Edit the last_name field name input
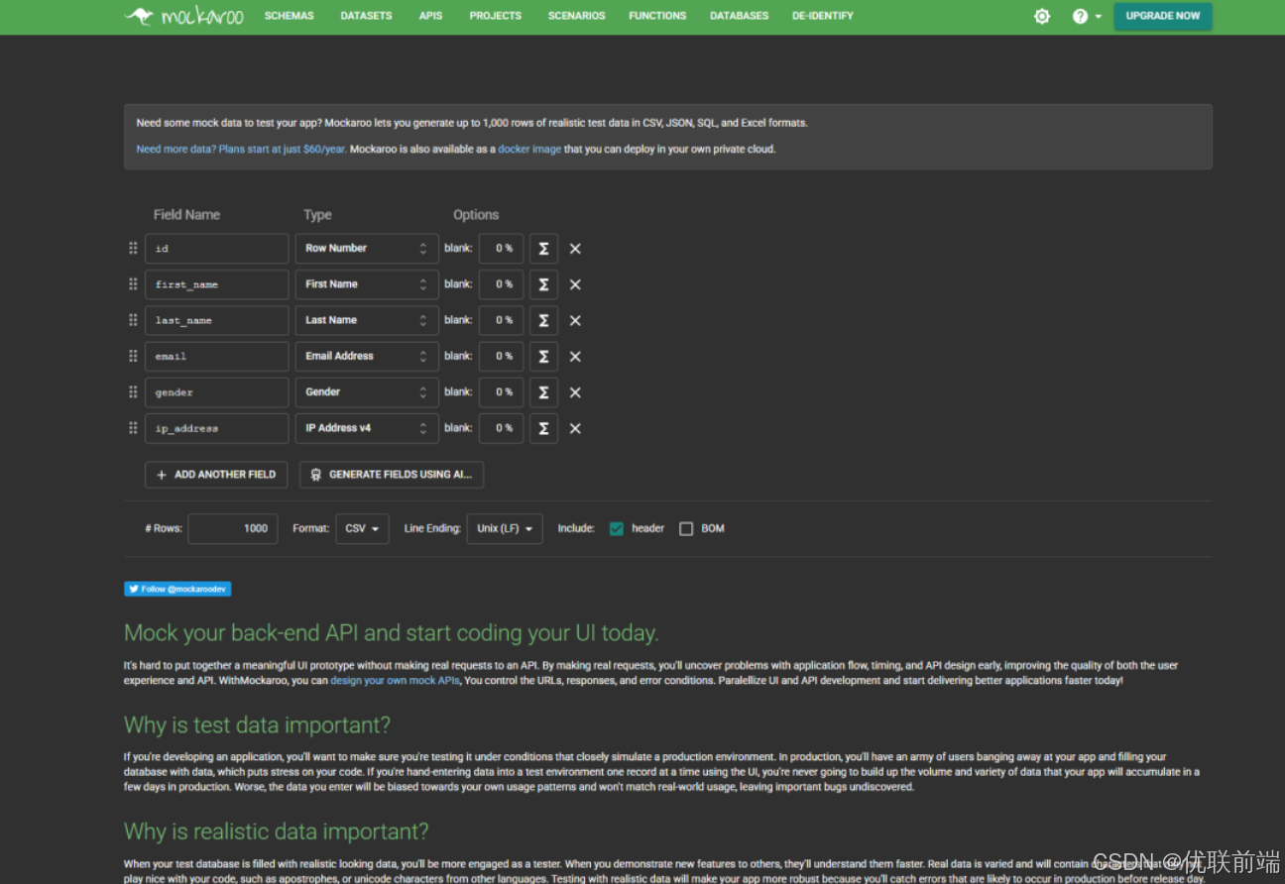This screenshot has width=1285, height=884. [x=217, y=320]
